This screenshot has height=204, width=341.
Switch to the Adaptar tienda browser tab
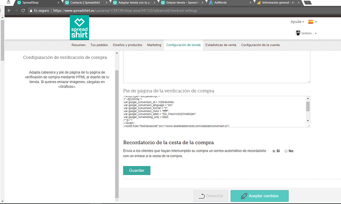coord(132,2)
